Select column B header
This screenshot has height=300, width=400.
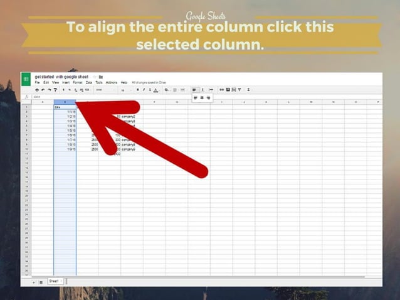click(x=65, y=102)
